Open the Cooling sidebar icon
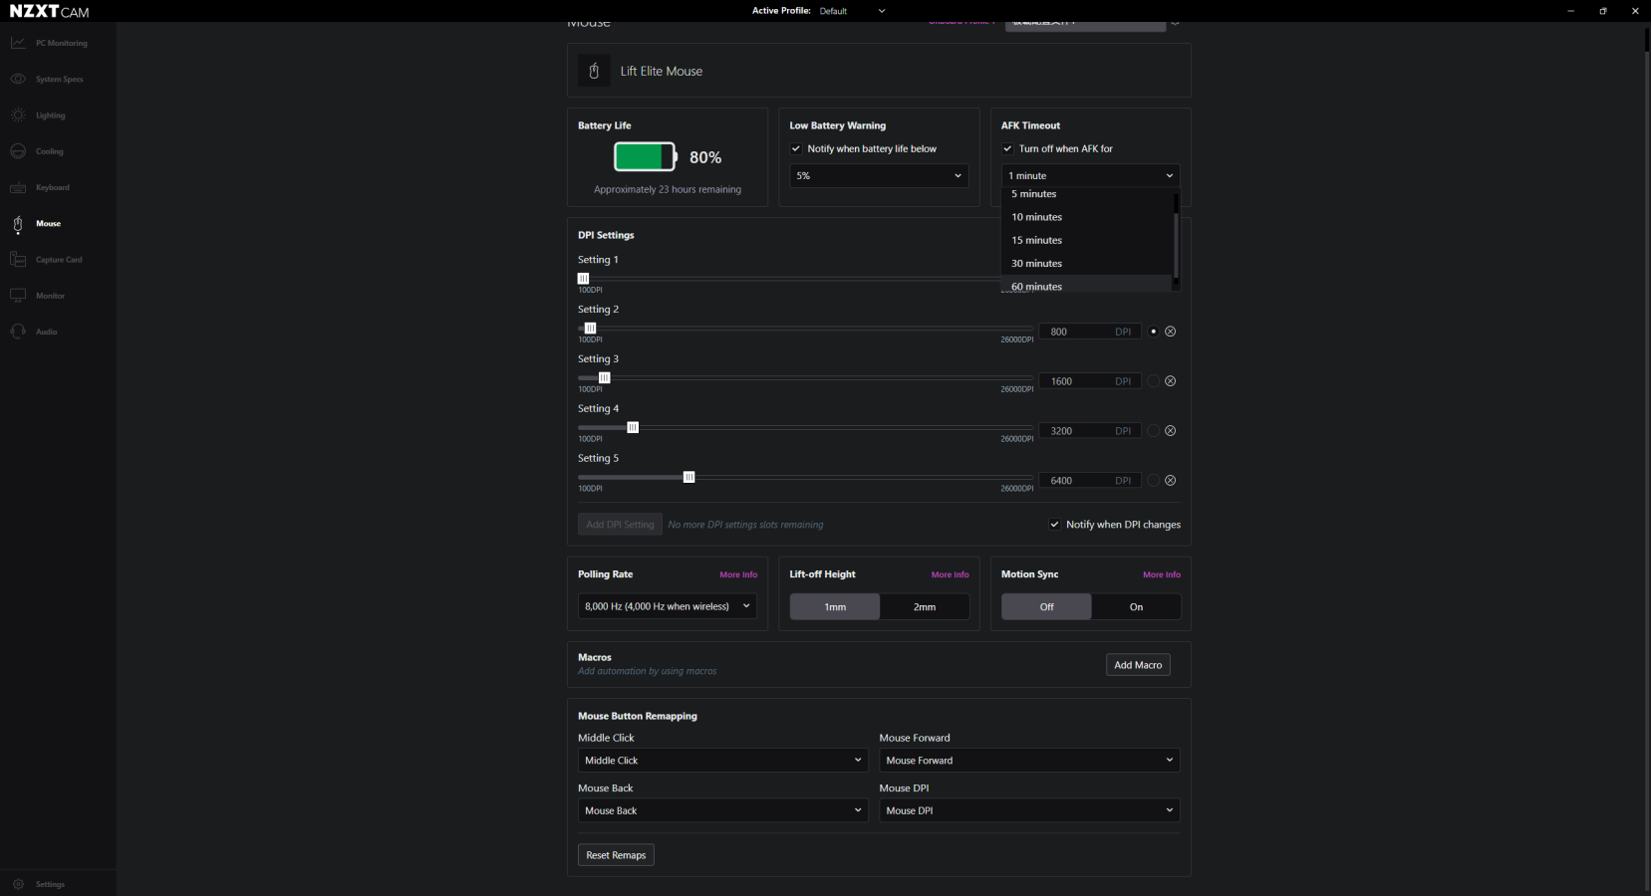Viewport: 1651px width, 896px height. (x=18, y=151)
